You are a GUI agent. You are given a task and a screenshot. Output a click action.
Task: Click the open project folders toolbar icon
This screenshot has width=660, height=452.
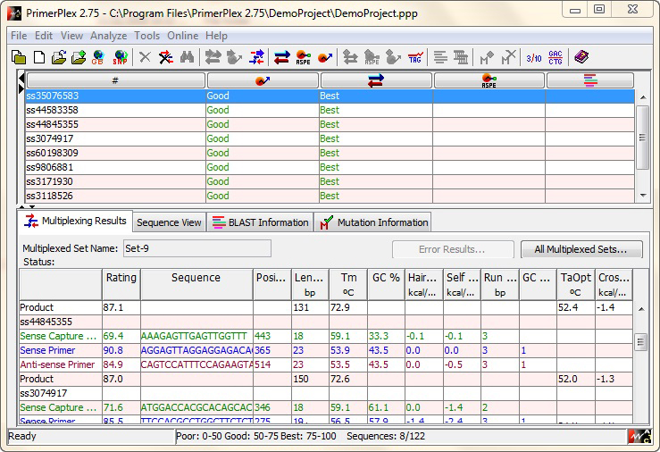click(19, 57)
